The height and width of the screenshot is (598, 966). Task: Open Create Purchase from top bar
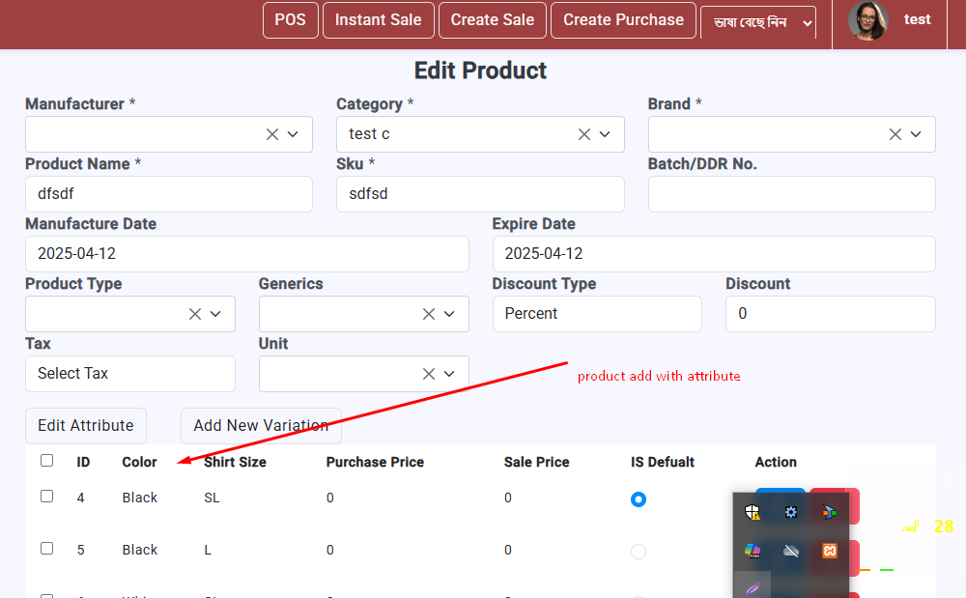coord(623,20)
